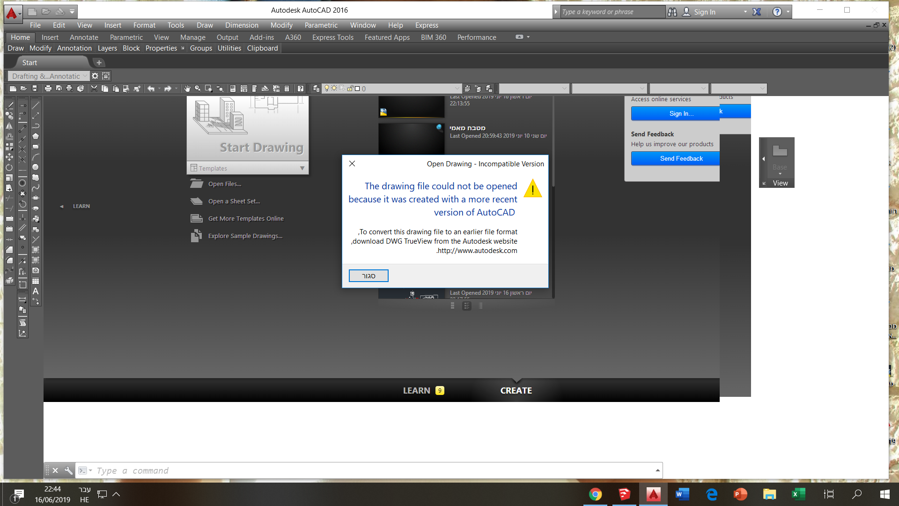Select the Table draw tool
This screenshot has width=899, height=506.
coord(36,281)
